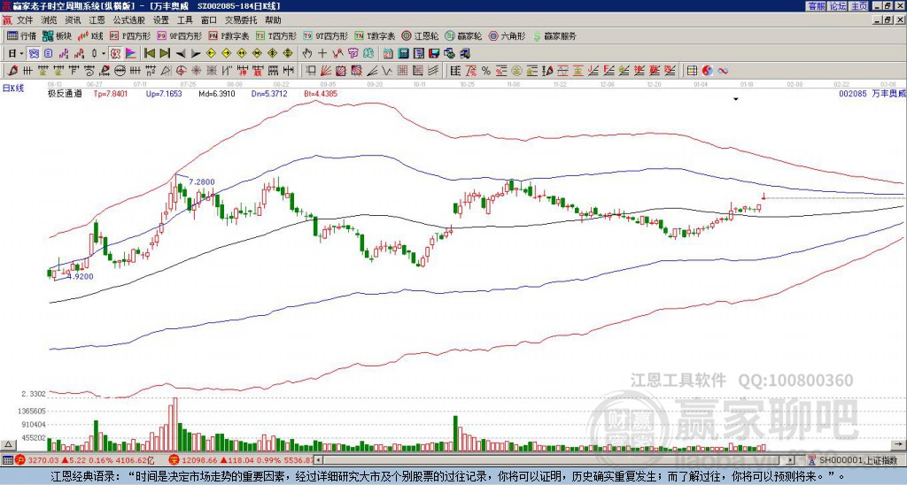Select the crosshair cursor tool
Image resolution: width=907 pixels, height=485 pixels.
click(322, 54)
